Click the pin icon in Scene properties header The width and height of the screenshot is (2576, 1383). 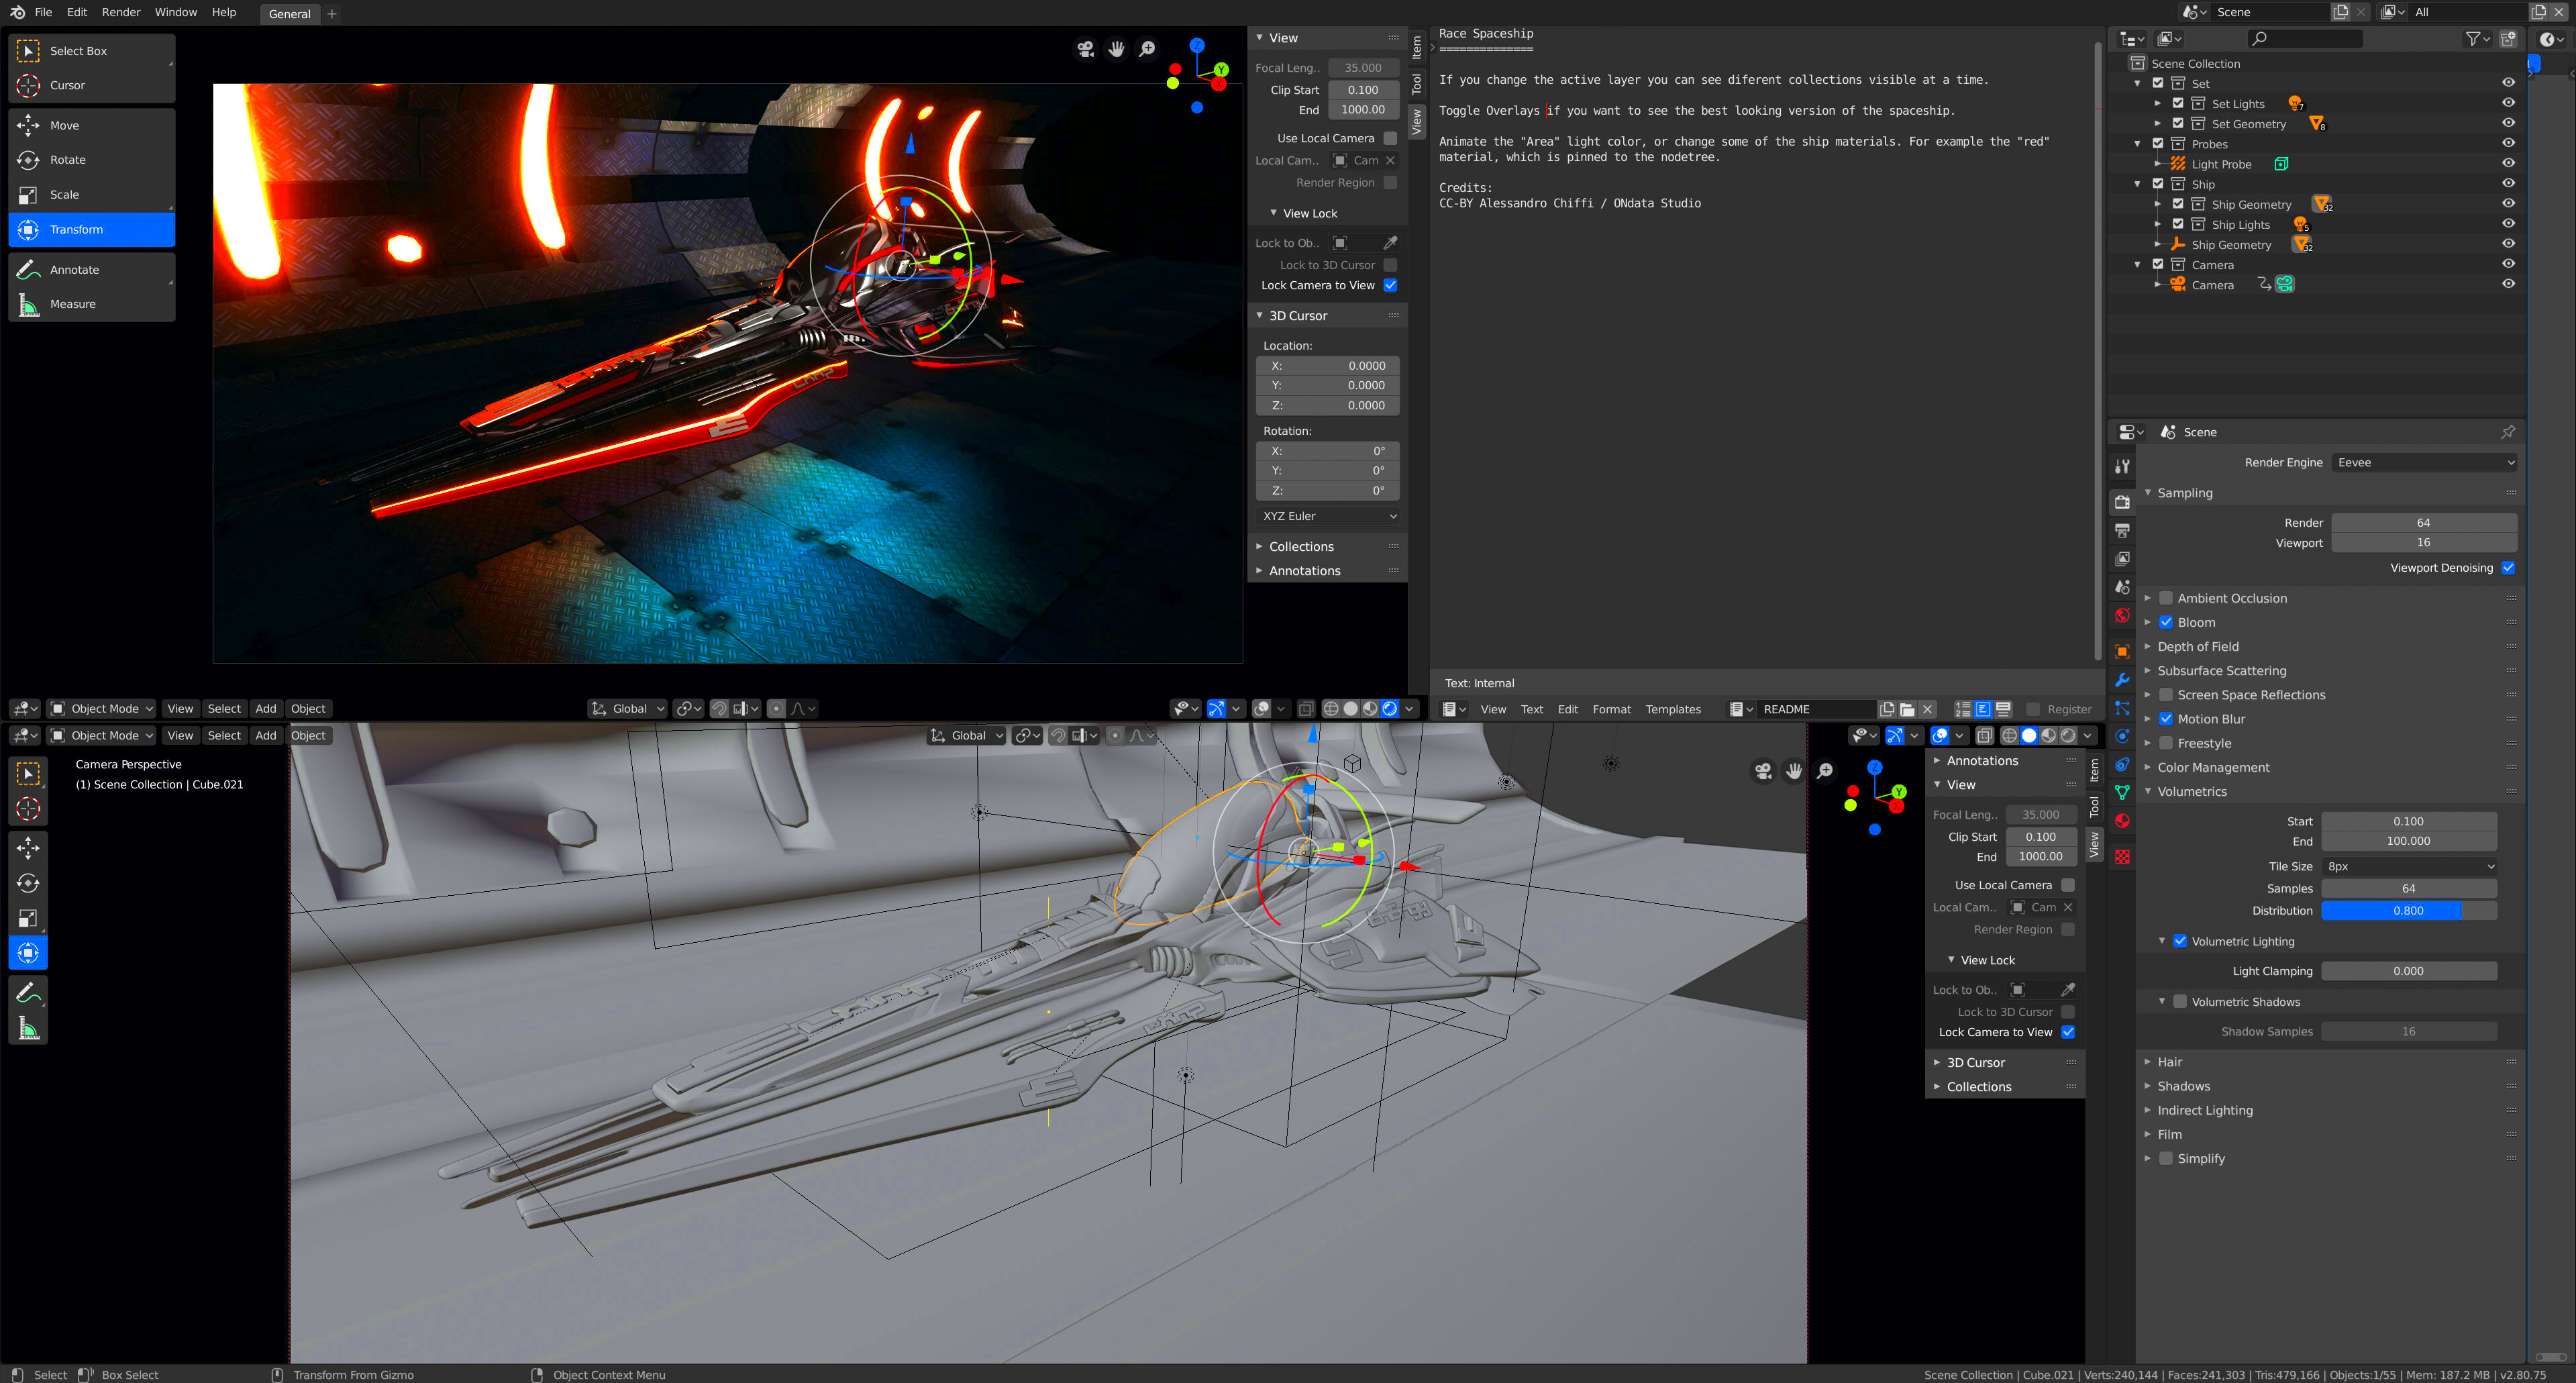click(2508, 432)
